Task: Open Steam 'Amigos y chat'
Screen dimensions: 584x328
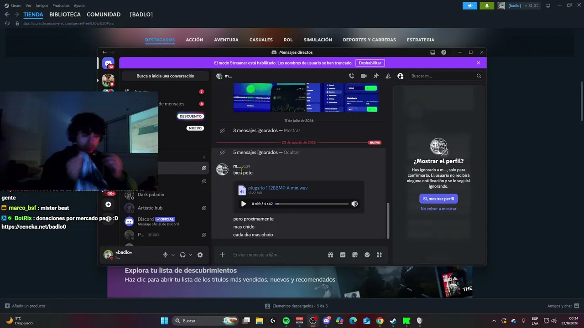Action: (563, 306)
